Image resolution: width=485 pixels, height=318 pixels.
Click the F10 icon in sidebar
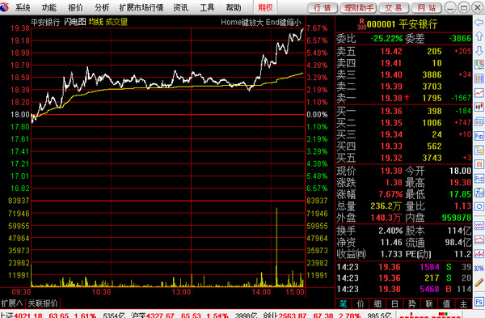pyautogui.click(x=479, y=136)
